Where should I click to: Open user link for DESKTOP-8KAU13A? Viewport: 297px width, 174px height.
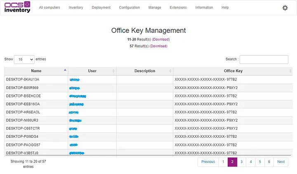click(x=74, y=80)
